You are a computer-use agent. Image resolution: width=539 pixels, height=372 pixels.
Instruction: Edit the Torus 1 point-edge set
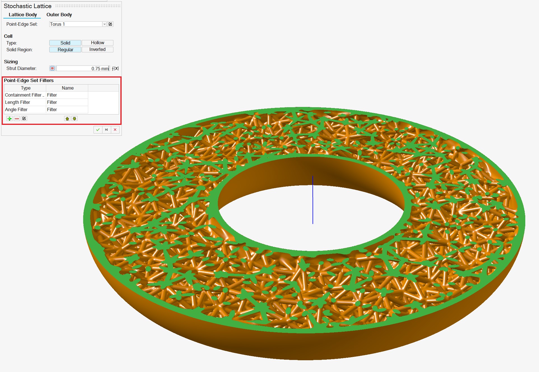click(110, 24)
